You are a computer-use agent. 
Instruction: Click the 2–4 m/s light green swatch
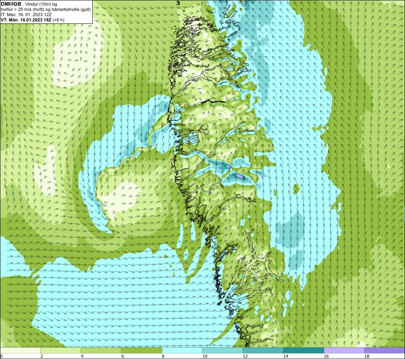(61, 350)
